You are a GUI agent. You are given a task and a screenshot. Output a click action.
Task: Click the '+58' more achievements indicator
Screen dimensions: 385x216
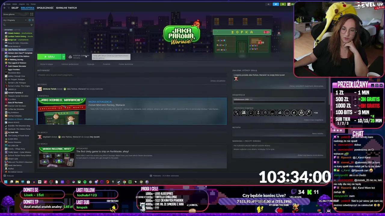pos(316,113)
